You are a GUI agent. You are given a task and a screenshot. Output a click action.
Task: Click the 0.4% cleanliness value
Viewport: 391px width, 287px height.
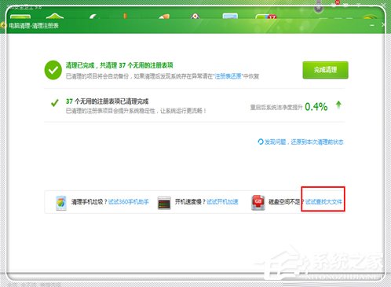click(x=316, y=107)
